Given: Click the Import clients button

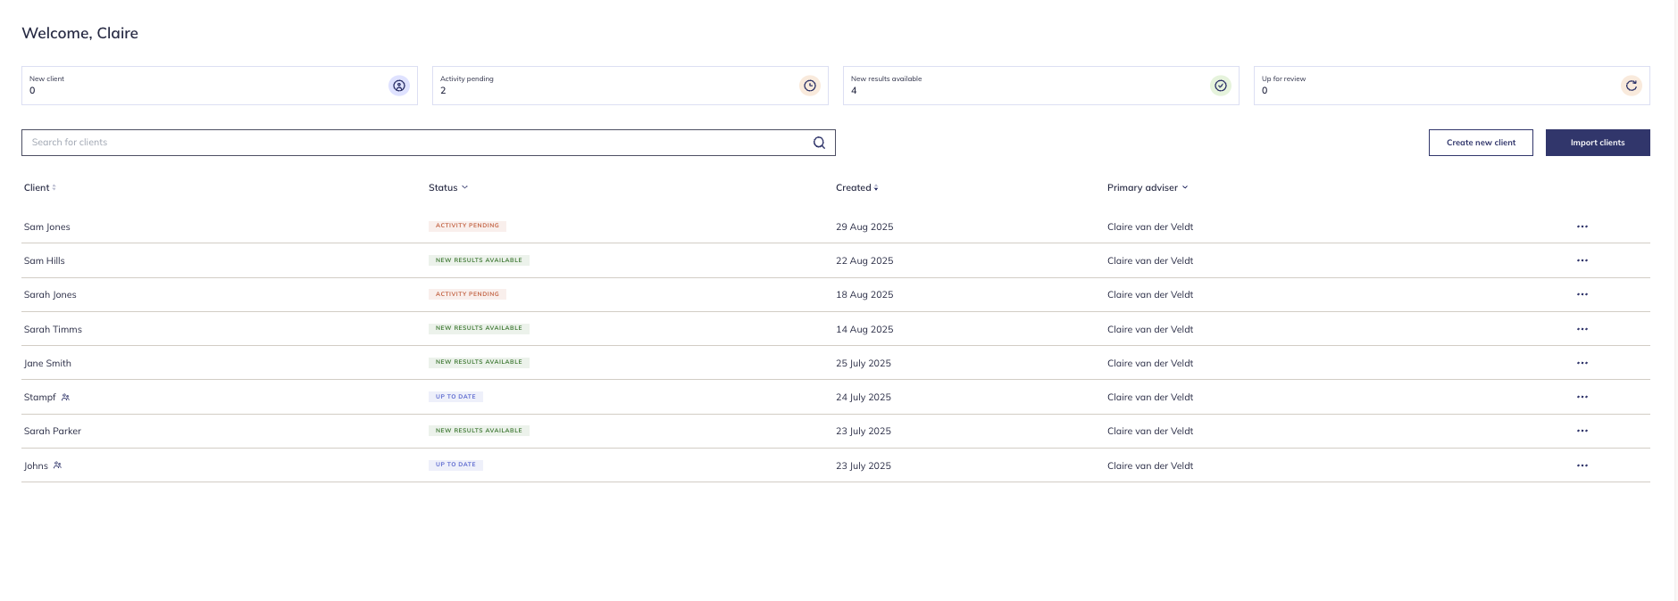Looking at the screenshot, I should (x=1598, y=143).
